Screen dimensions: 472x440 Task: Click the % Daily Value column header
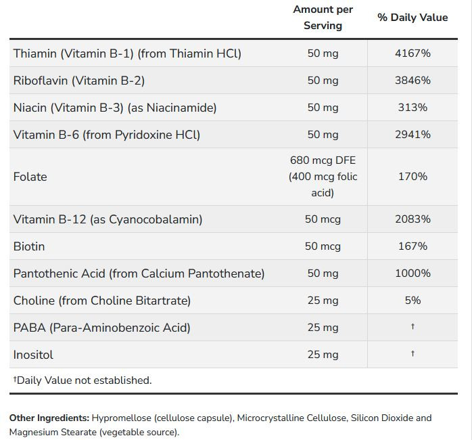(412, 18)
